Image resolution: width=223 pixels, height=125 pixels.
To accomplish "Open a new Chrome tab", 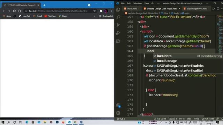I will [x=44, y=5].
